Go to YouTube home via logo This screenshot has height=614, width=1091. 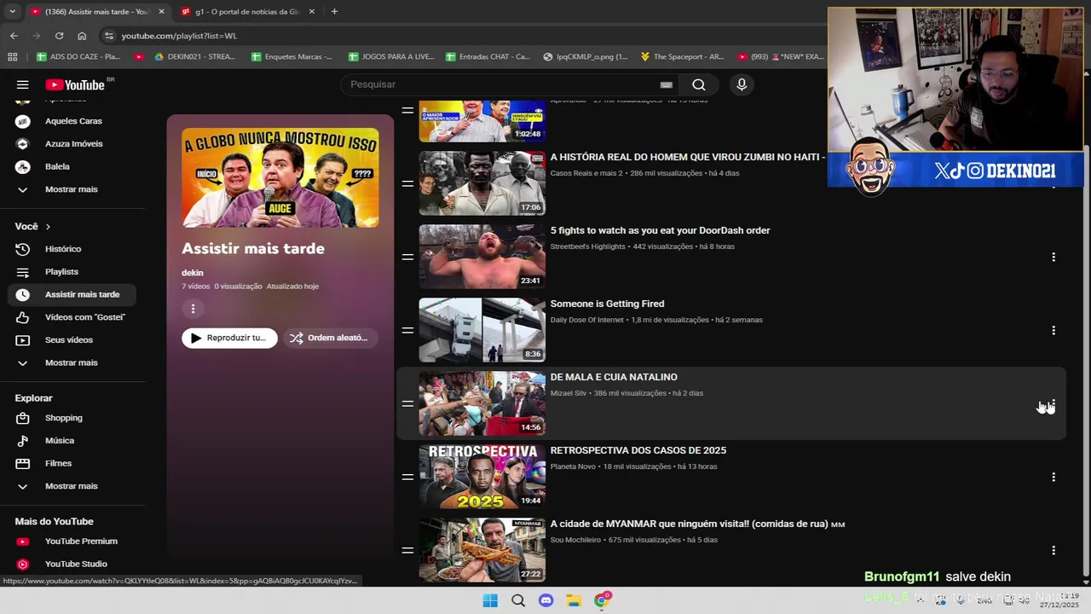[x=76, y=84]
